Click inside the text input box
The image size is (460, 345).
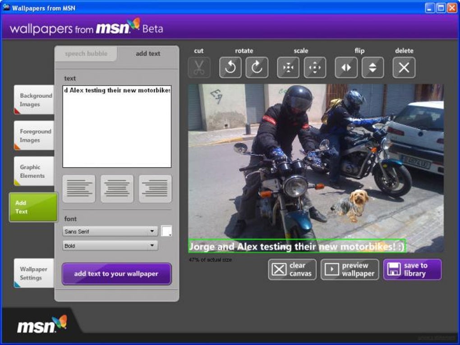click(x=117, y=127)
